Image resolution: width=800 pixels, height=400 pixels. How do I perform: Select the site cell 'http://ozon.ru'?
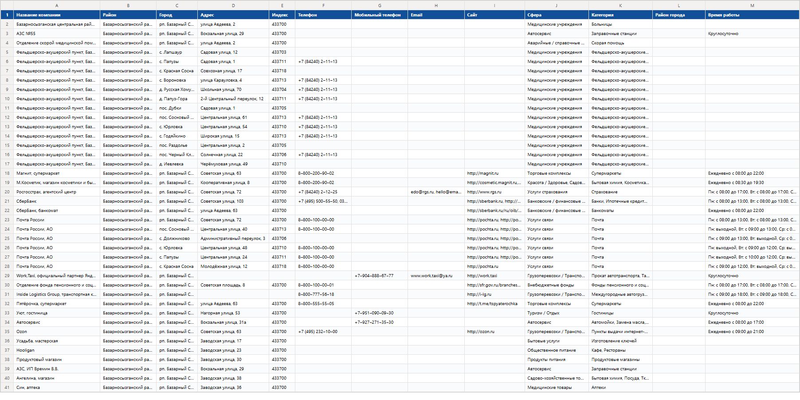point(494,332)
